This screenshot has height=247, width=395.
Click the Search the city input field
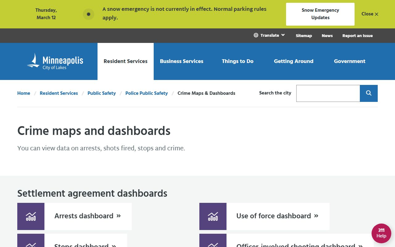328,93
